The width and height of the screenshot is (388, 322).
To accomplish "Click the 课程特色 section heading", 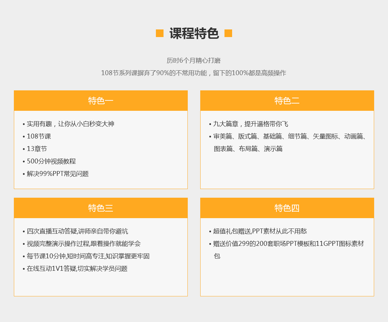I will click(x=194, y=33).
